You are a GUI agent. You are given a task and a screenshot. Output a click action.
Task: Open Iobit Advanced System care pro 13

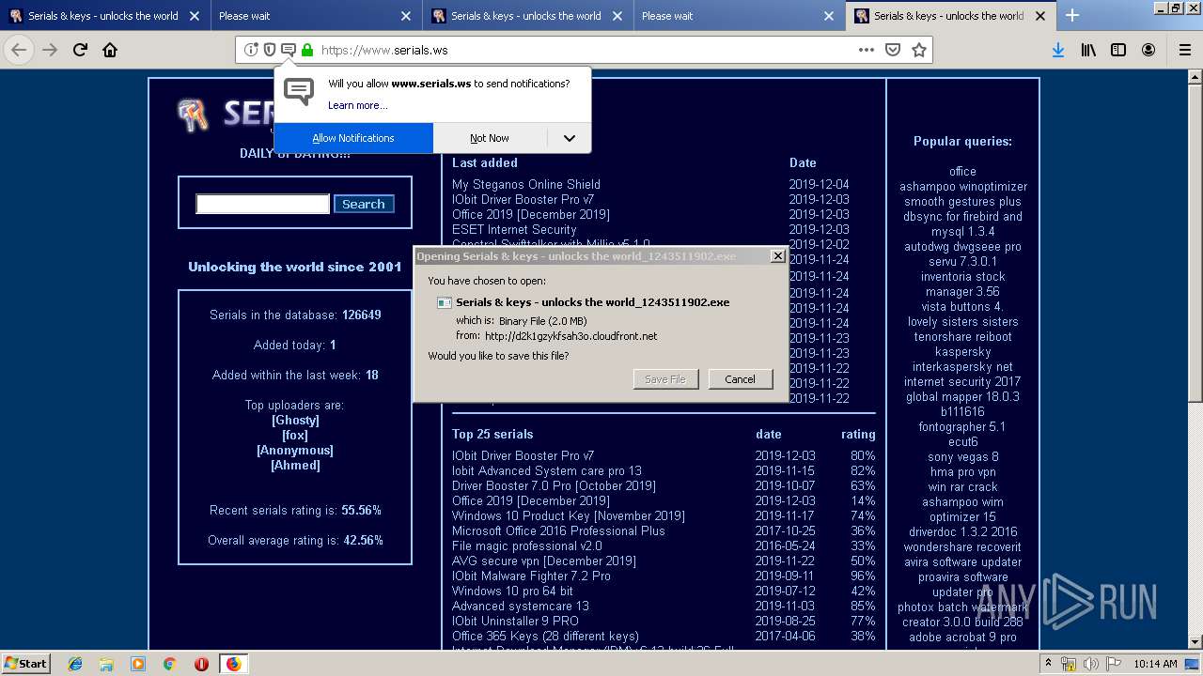point(547,470)
